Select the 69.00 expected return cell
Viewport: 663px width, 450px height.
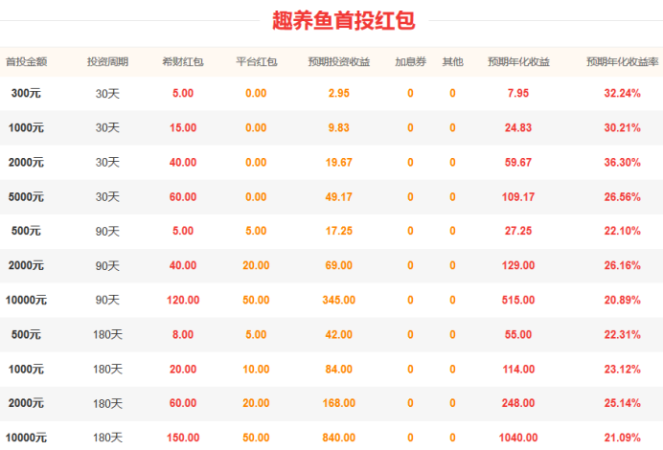point(339,265)
